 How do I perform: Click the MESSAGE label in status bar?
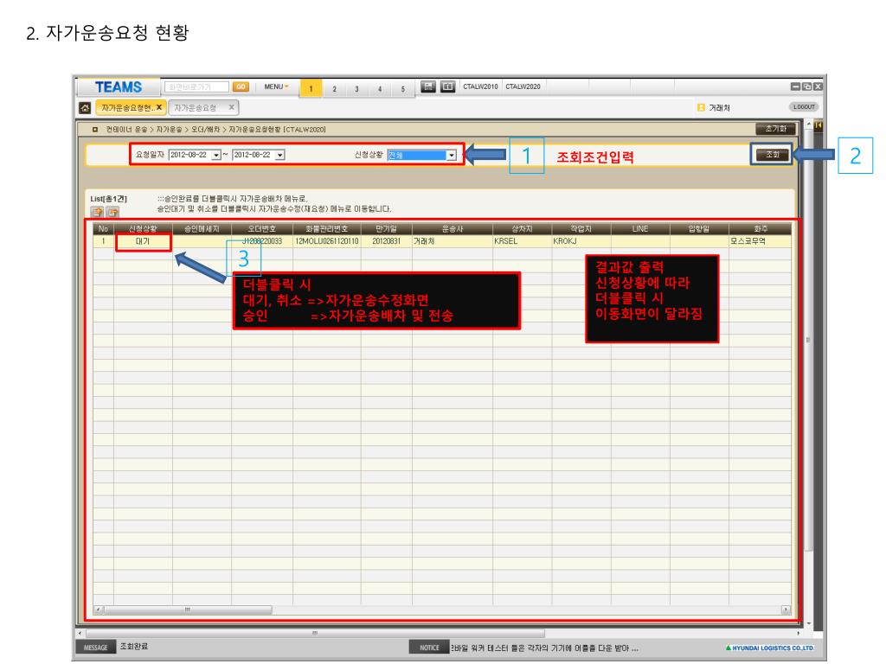(x=95, y=648)
